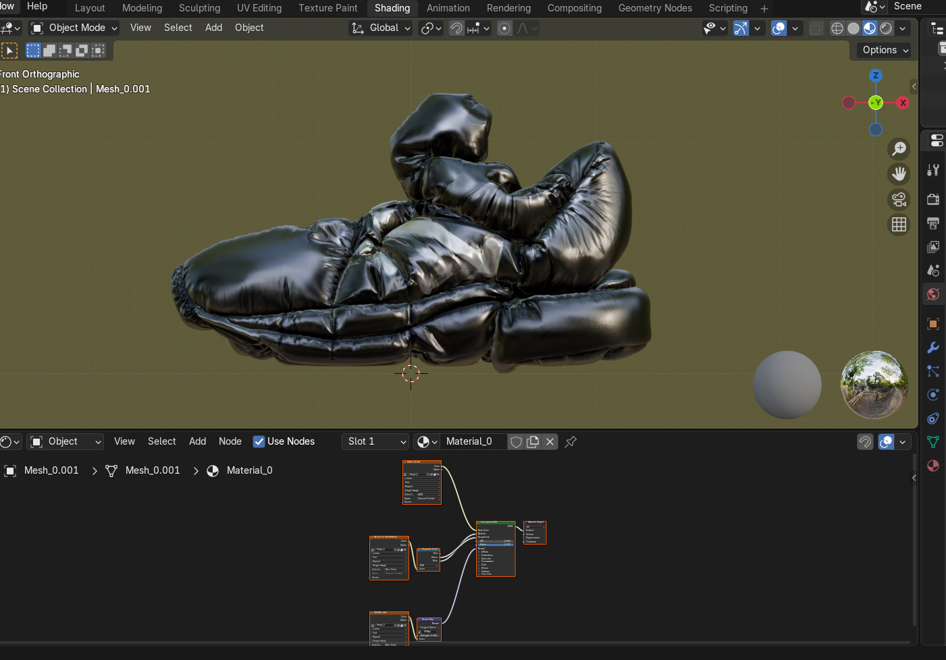This screenshot has width=946, height=660.
Task: Switch to rendered viewport shading
Action: pos(886,28)
